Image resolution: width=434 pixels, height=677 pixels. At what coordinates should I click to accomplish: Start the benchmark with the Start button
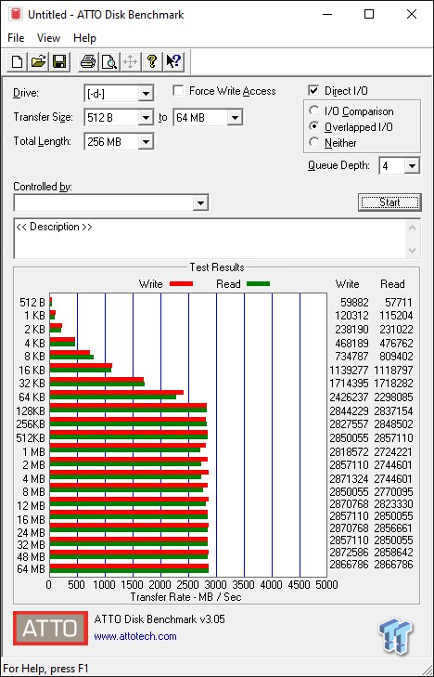coord(389,202)
